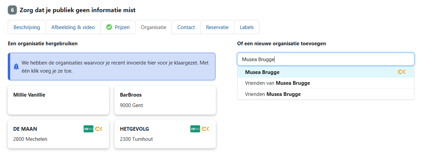
Task: Click the green UiTPAS badge on DE MAAN
Action: click(x=88, y=129)
